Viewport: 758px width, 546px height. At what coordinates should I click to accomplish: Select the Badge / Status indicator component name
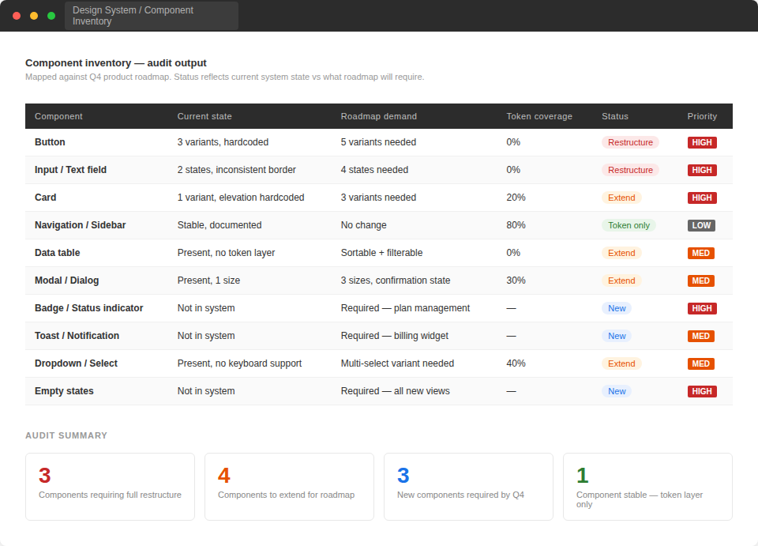click(89, 308)
